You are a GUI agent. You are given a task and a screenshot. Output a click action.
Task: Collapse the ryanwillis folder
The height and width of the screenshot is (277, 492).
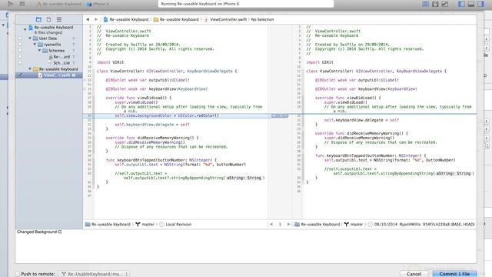[x=35, y=45]
